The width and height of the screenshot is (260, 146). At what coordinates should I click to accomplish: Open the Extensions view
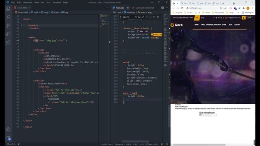[x=8, y=42]
